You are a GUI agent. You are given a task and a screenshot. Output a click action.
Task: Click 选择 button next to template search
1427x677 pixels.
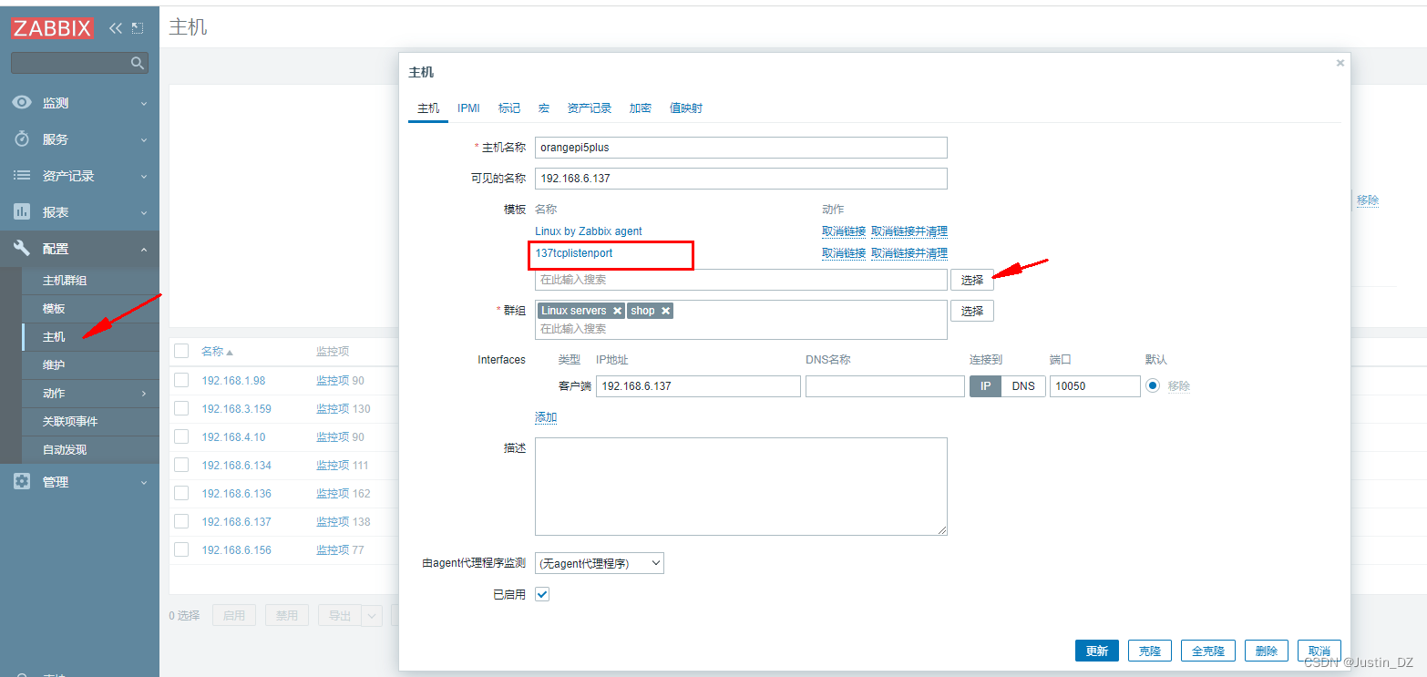[x=972, y=280]
